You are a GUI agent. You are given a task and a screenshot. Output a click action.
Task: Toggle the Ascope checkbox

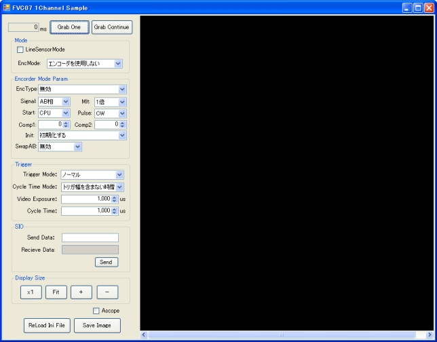[96, 311]
